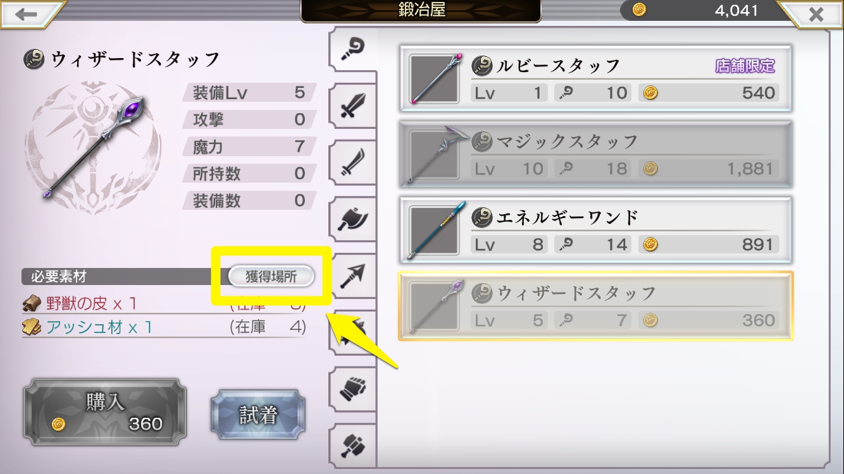Select ウィザードスタッフ list entry
The image size is (844, 474).
[x=595, y=307]
